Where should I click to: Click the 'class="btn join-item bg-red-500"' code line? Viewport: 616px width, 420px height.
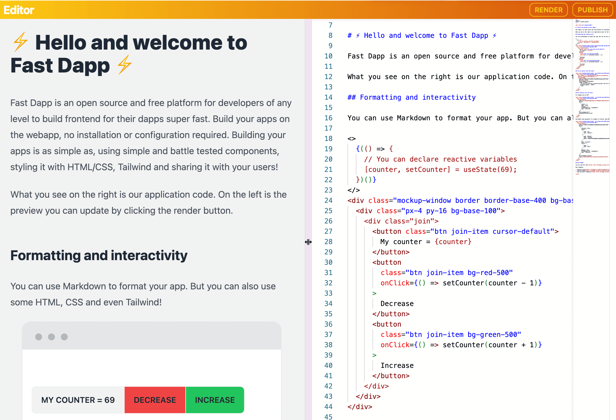coord(447,273)
